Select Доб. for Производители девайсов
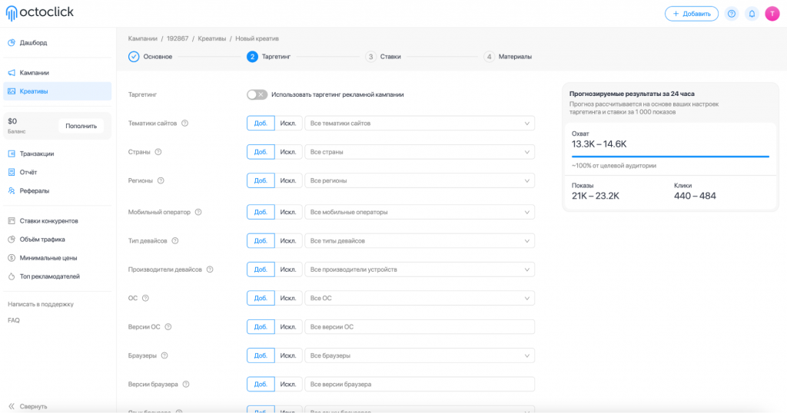This screenshot has width=787, height=413. [x=261, y=269]
